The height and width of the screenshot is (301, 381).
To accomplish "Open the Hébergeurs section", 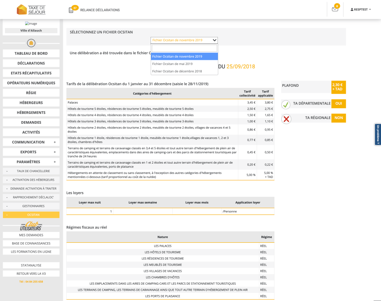I will pos(31,103).
